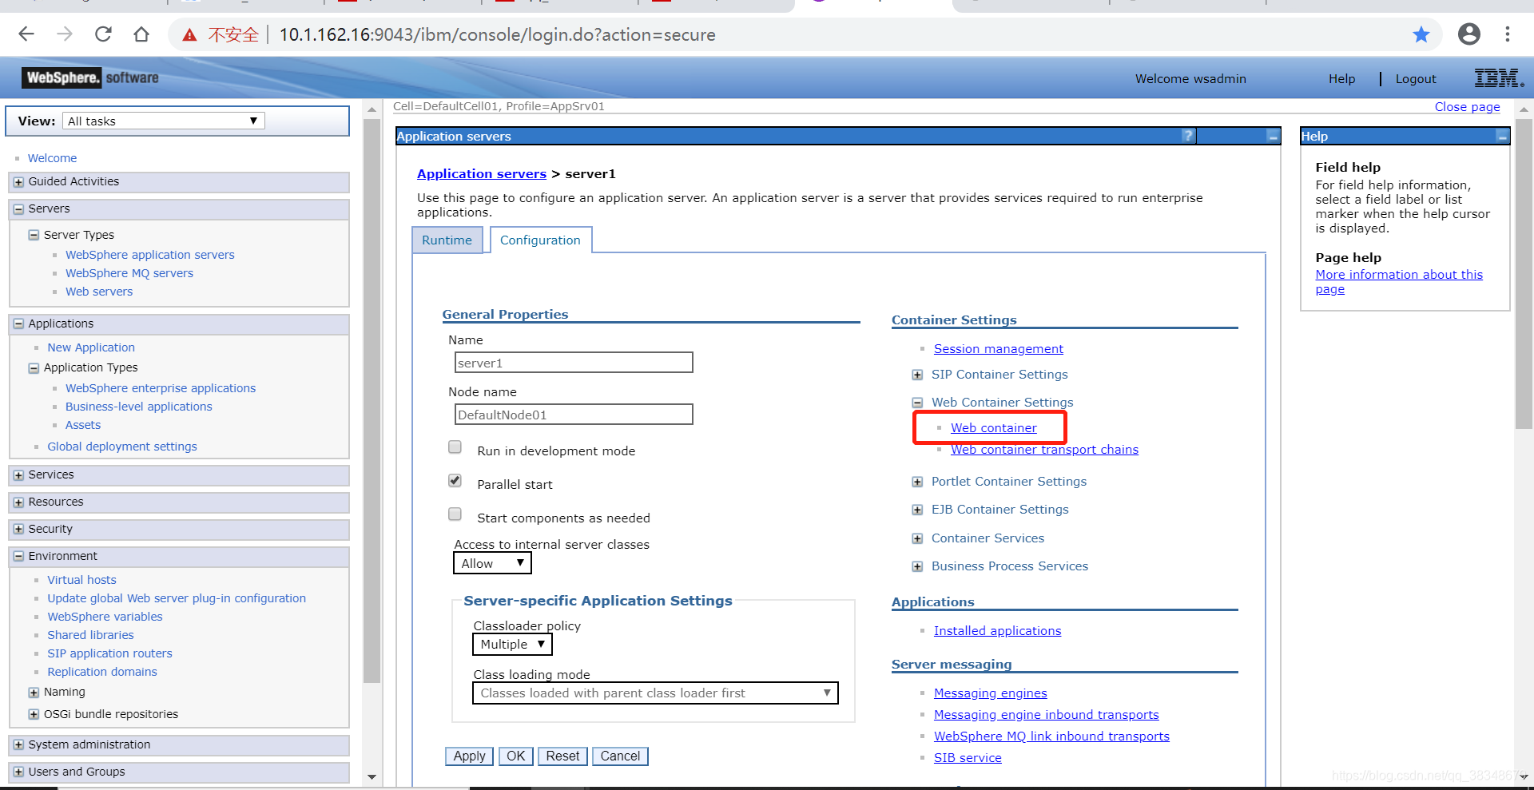This screenshot has height=790, width=1534.
Task: Expand SIP Container Settings
Action: [917, 375]
